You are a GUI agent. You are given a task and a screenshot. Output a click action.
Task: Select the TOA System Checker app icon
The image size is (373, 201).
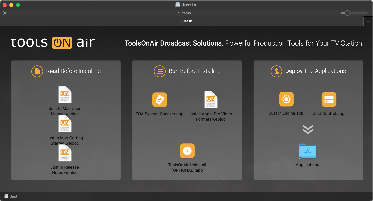[x=160, y=100]
